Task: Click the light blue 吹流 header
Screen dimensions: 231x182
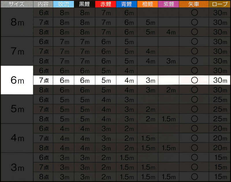Action: point(63,4)
